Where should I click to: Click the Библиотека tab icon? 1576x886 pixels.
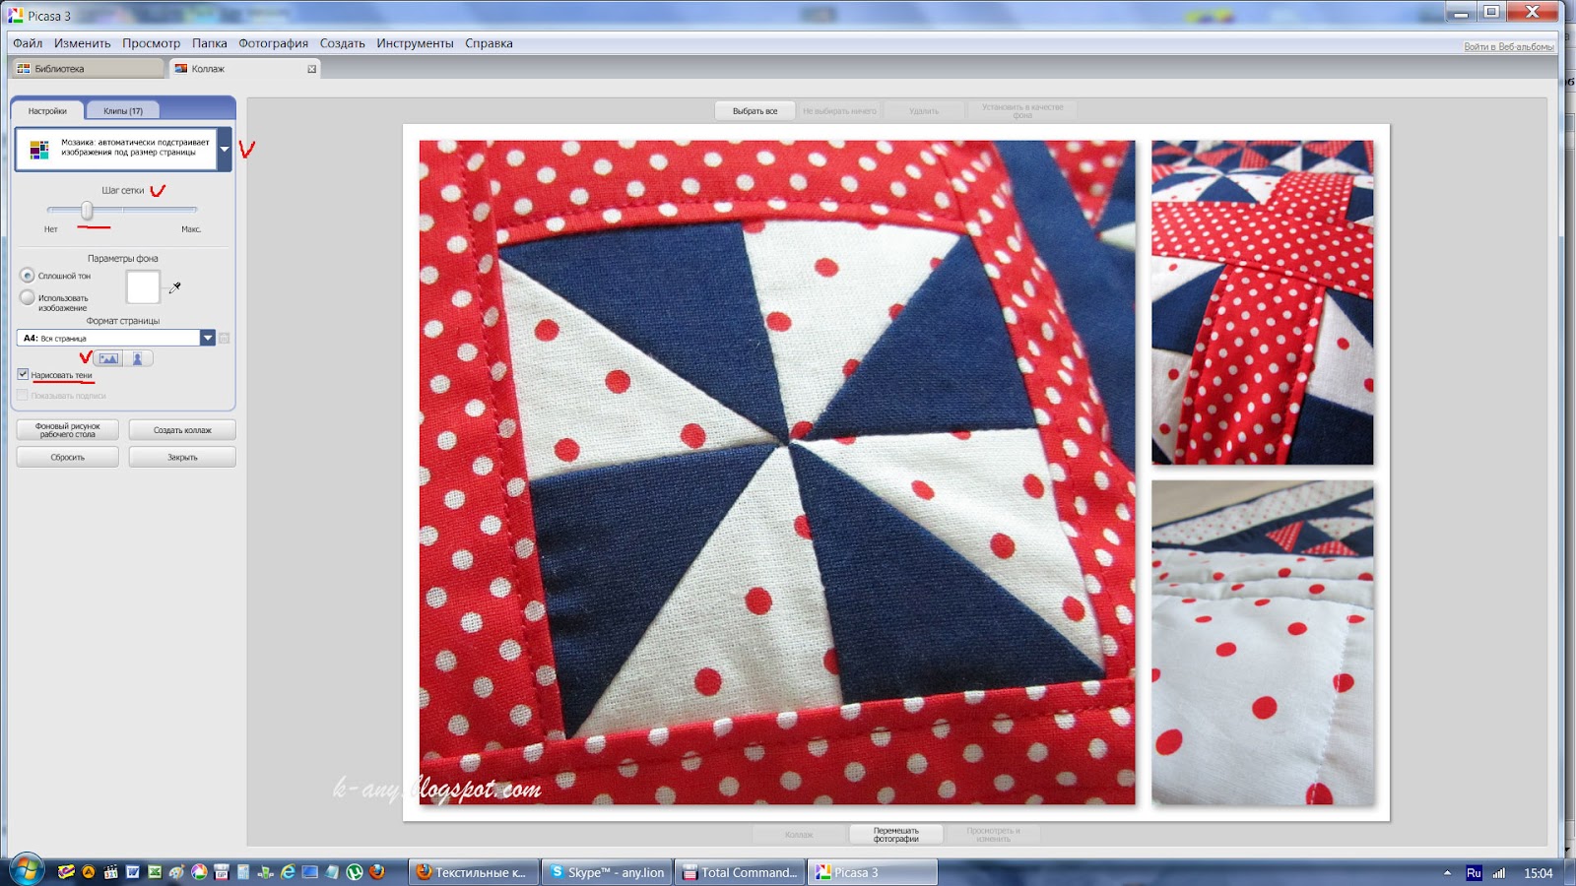(24, 69)
